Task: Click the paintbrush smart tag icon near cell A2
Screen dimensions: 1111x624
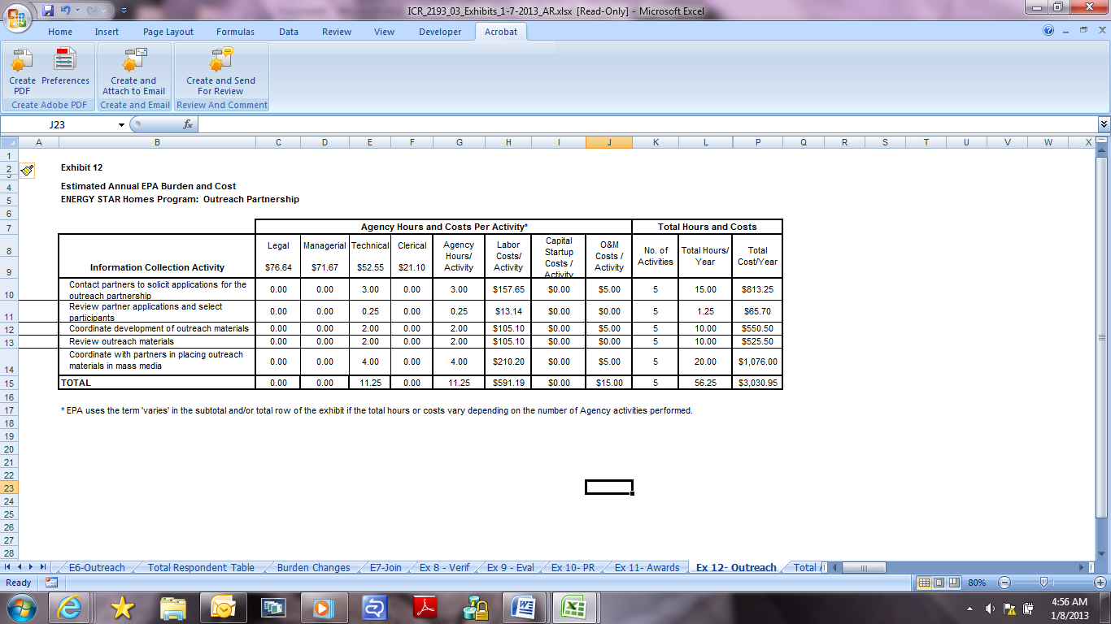Action: (27, 170)
